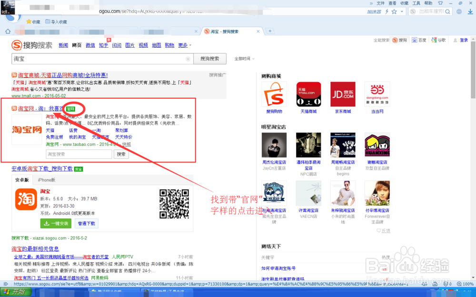Open 搜狗购物 shopping icon
Screen dimensions: 476x297
(274, 94)
